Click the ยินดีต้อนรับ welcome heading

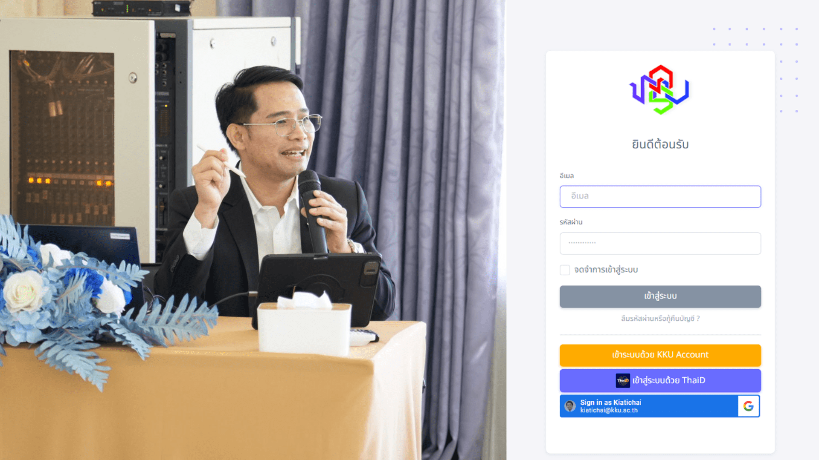660,144
